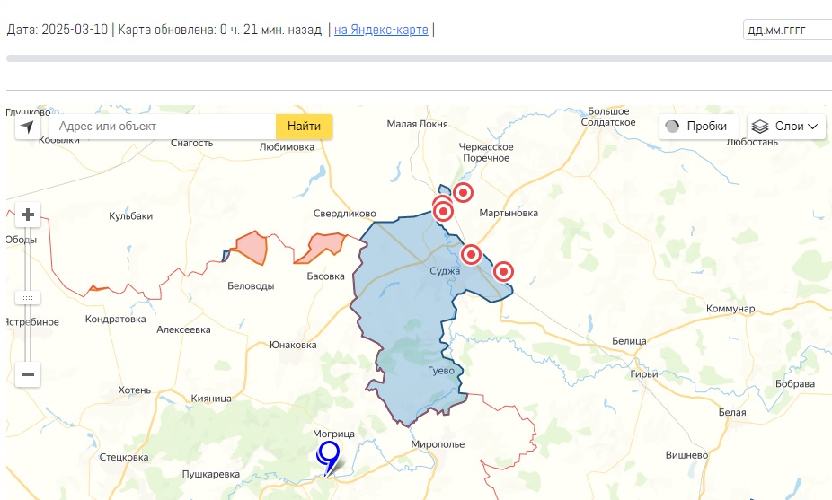Zoom out with the minus button
This screenshot has width=832, height=500.
pos(28,374)
